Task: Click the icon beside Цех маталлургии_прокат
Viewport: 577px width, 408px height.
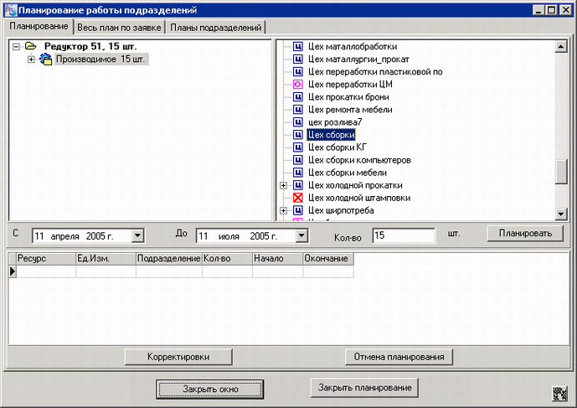Action: coord(297,59)
